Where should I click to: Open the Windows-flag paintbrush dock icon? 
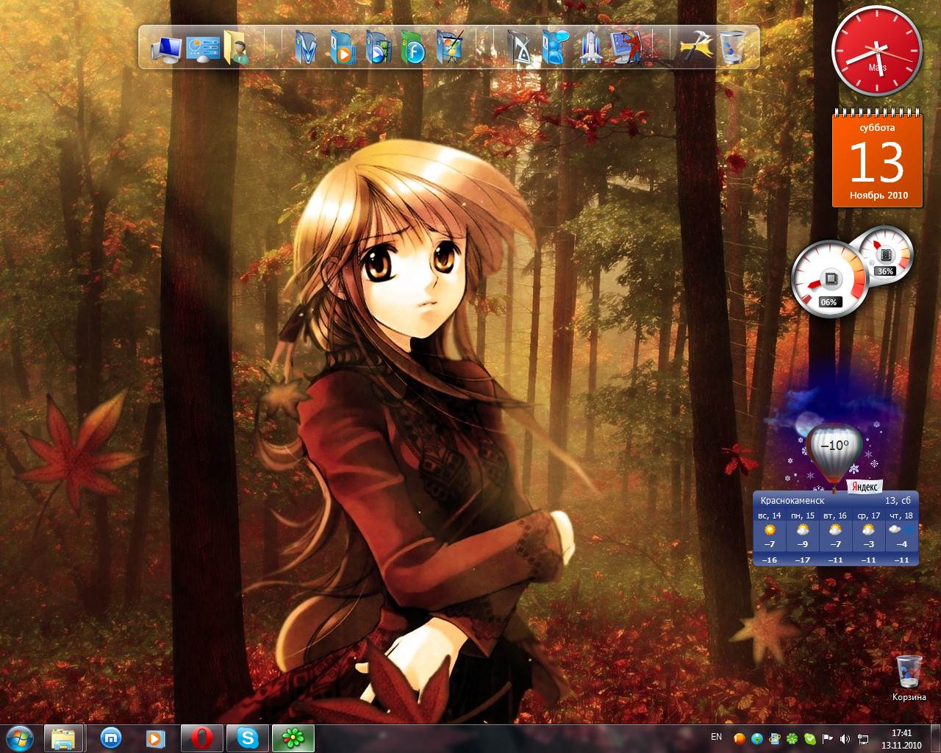[x=449, y=48]
